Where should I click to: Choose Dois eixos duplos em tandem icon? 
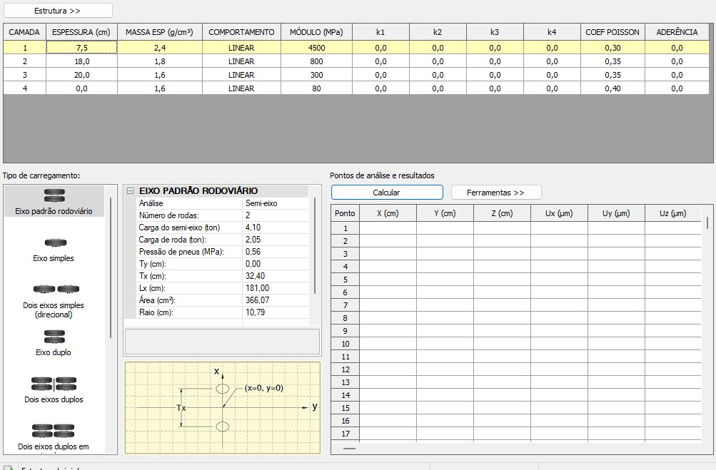(54, 431)
